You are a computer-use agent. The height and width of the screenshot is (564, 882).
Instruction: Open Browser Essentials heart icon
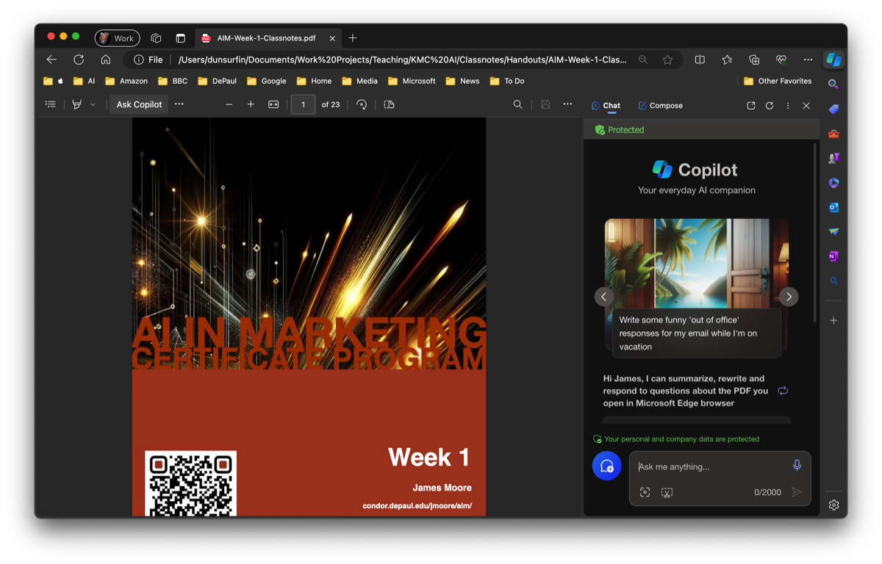[781, 59]
